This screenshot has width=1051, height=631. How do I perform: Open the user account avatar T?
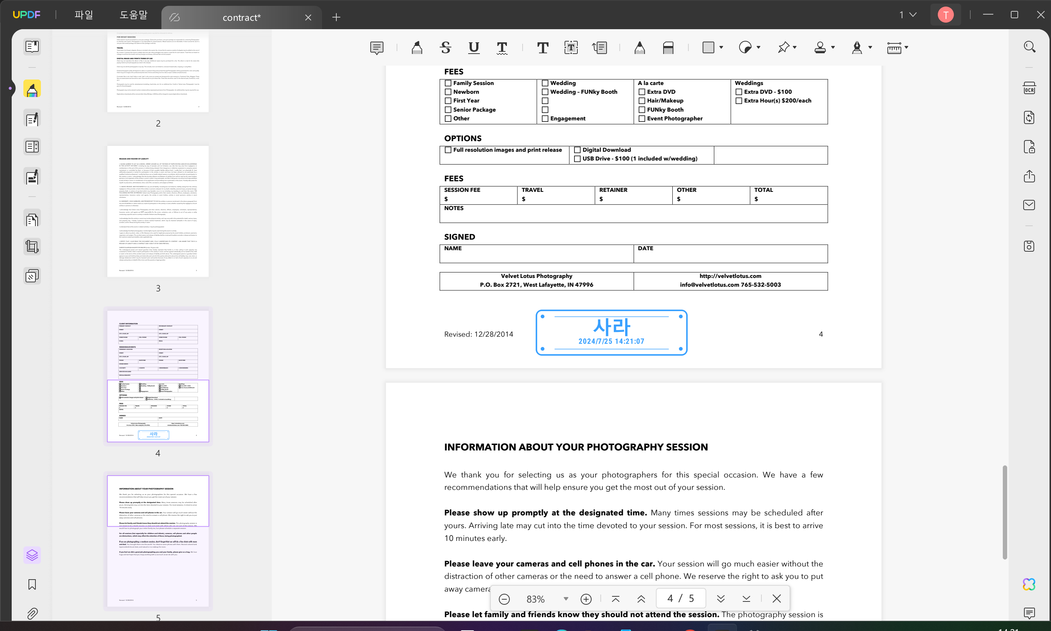pyautogui.click(x=945, y=15)
